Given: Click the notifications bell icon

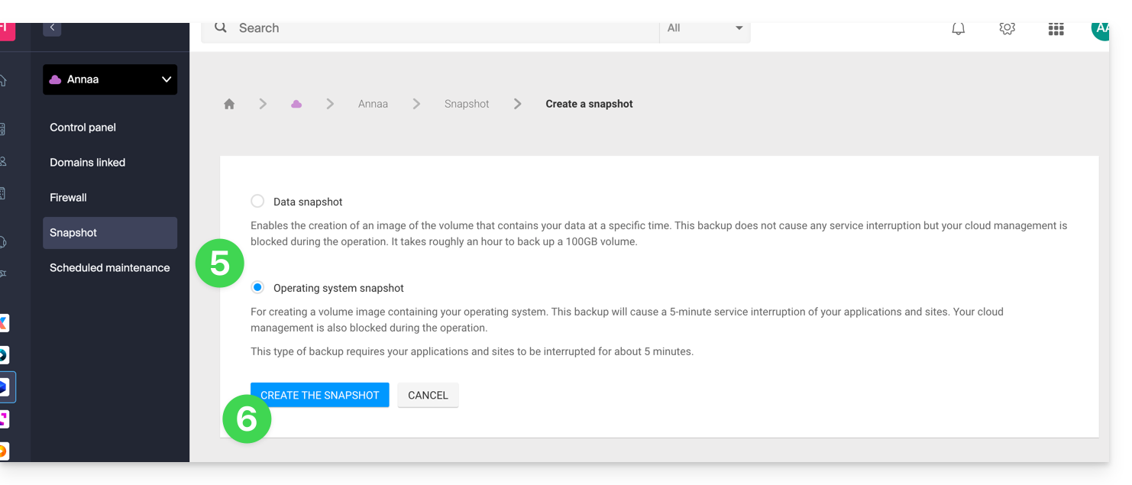Looking at the screenshot, I should tap(958, 28).
